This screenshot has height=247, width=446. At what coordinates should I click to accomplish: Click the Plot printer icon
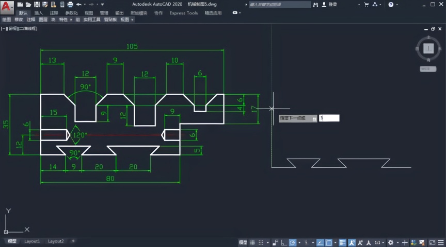[x=70, y=5]
